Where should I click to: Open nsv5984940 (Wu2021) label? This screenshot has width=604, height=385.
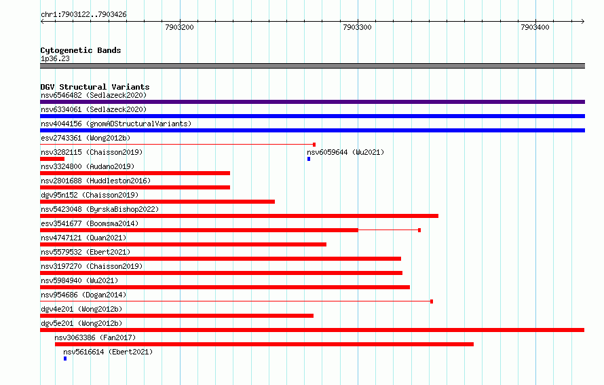coord(79,280)
